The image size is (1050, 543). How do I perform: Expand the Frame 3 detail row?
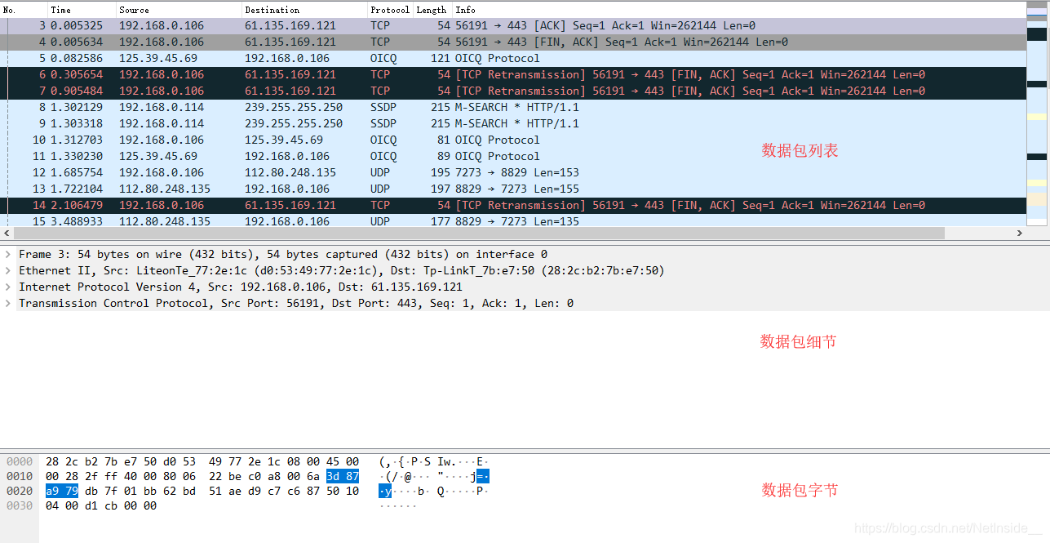click(x=8, y=255)
